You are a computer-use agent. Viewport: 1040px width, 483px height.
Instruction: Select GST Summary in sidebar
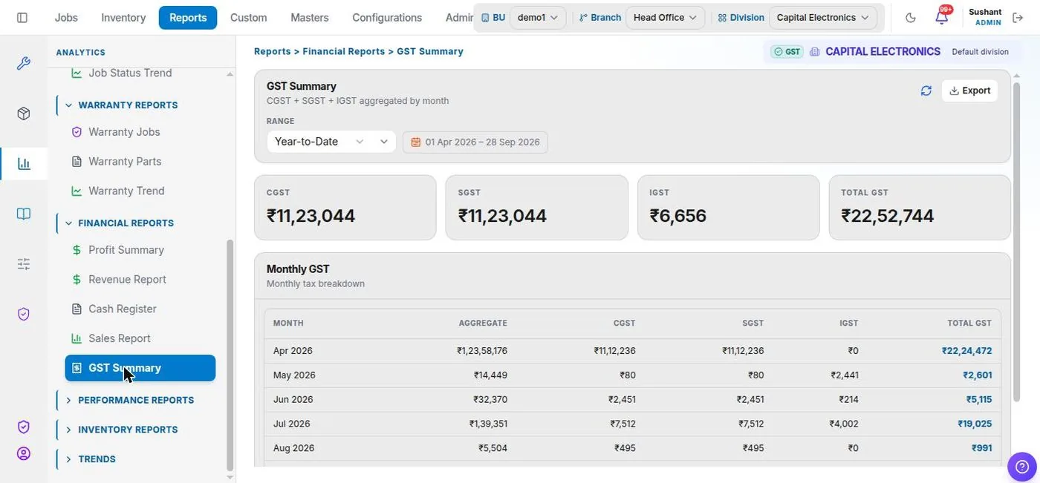coord(140,368)
